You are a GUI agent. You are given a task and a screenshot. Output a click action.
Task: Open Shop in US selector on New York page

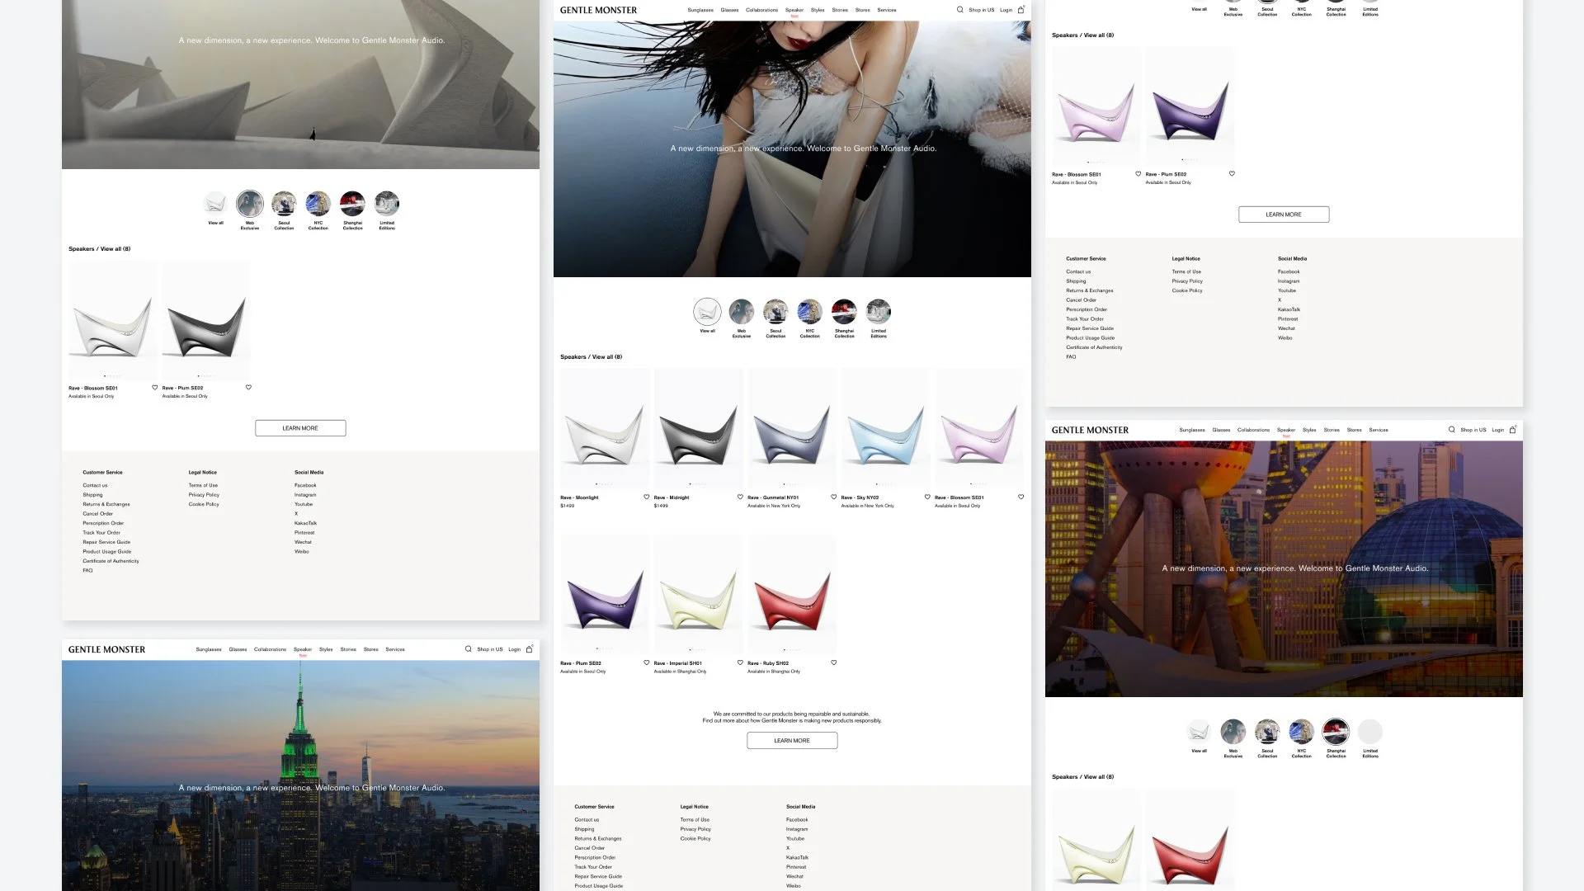pyautogui.click(x=489, y=649)
